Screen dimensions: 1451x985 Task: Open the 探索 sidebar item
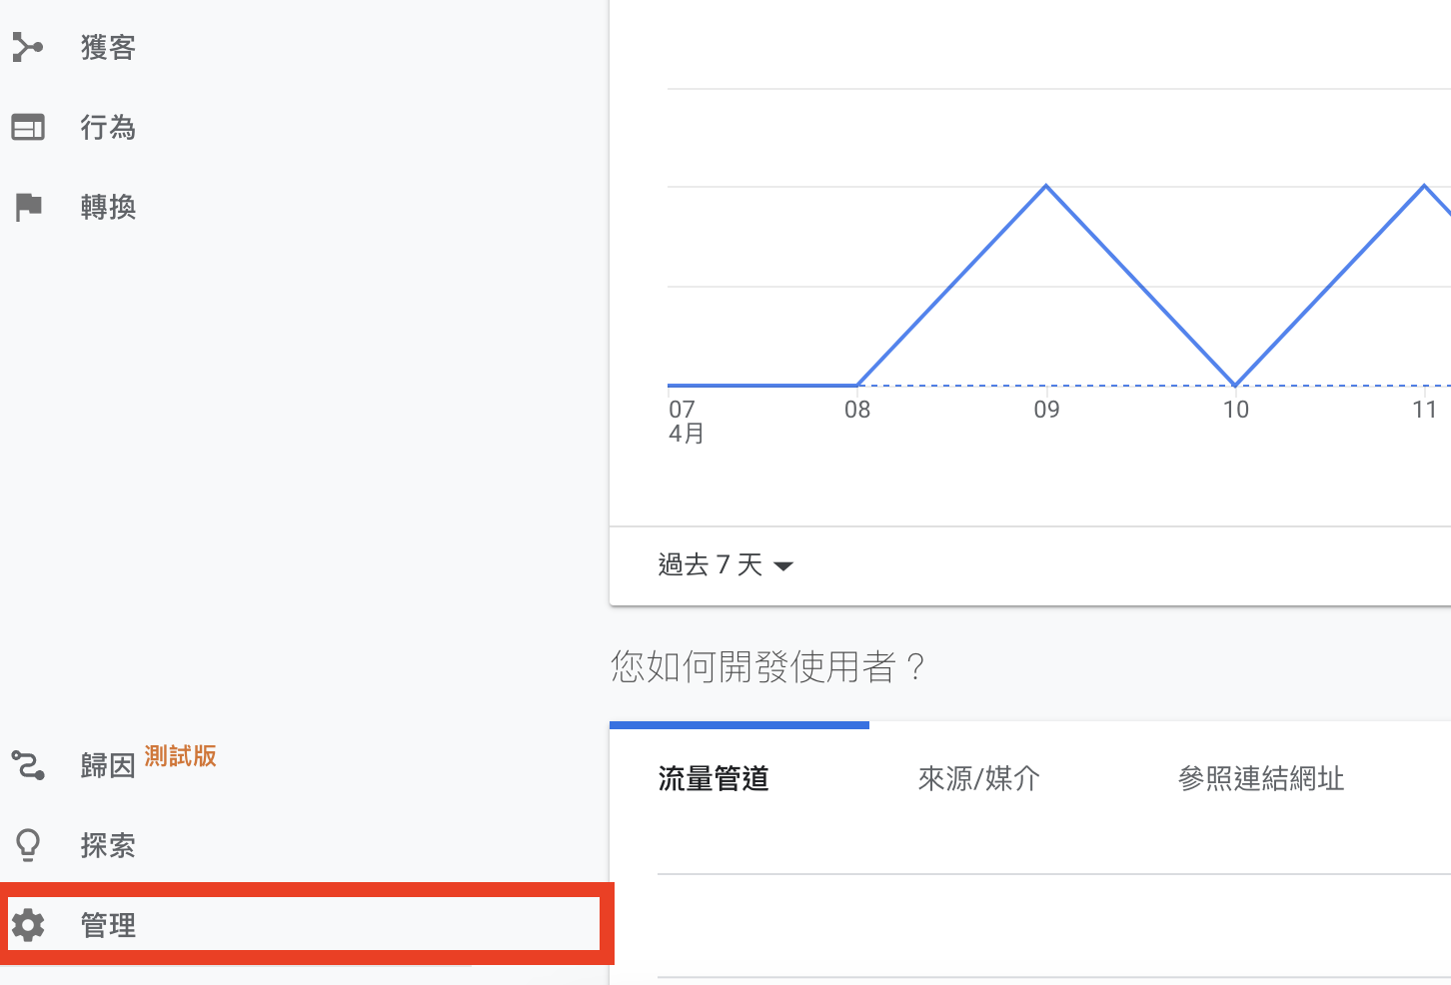click(108, 846)
